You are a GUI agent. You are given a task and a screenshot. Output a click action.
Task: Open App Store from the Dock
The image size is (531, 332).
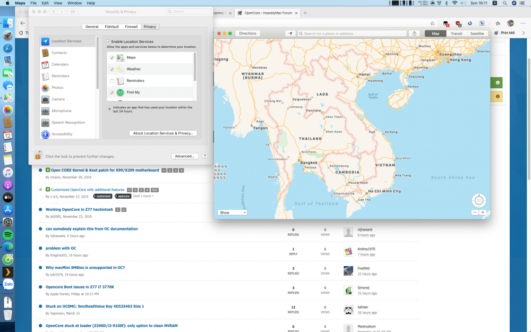[8, 210]
